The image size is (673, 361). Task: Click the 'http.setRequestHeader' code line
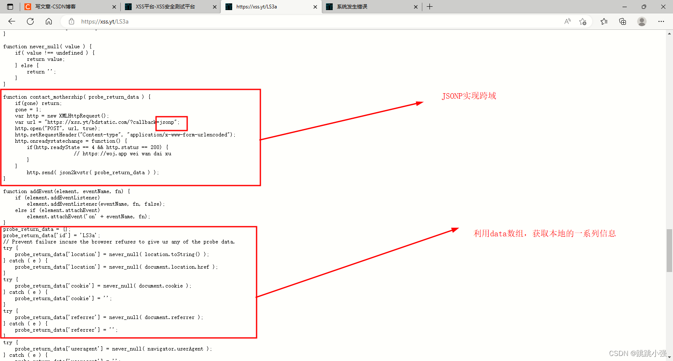[125, 135]
